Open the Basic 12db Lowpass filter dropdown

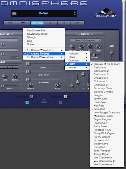pos(85,40)
